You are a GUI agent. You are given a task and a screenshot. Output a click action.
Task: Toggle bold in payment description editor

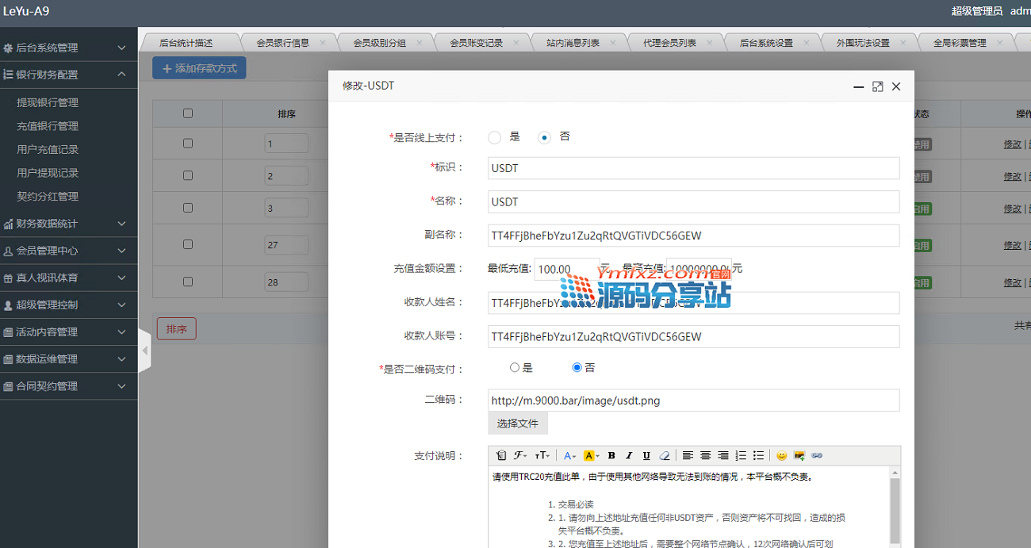[x=611, y=455]
